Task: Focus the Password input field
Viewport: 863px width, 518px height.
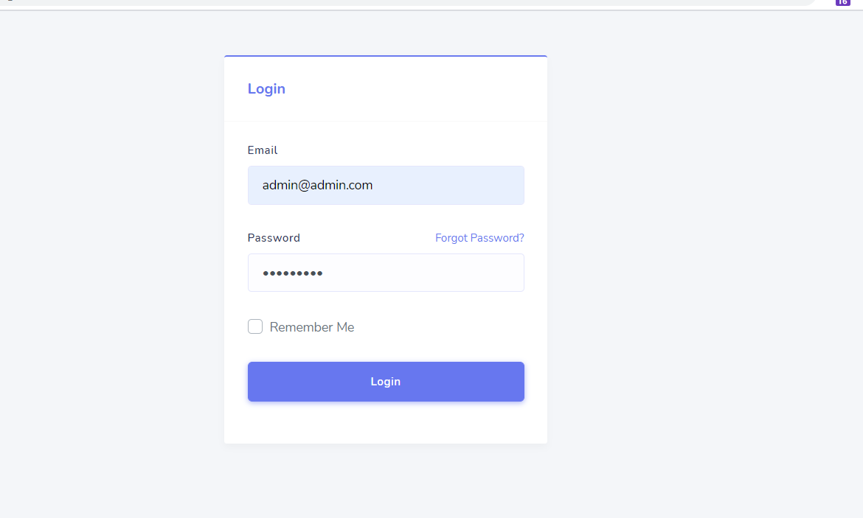Action: coord(386,273)
